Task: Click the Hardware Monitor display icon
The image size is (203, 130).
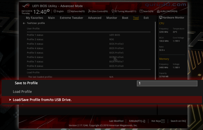Action: pyautogui.click(x=160, y=18)
